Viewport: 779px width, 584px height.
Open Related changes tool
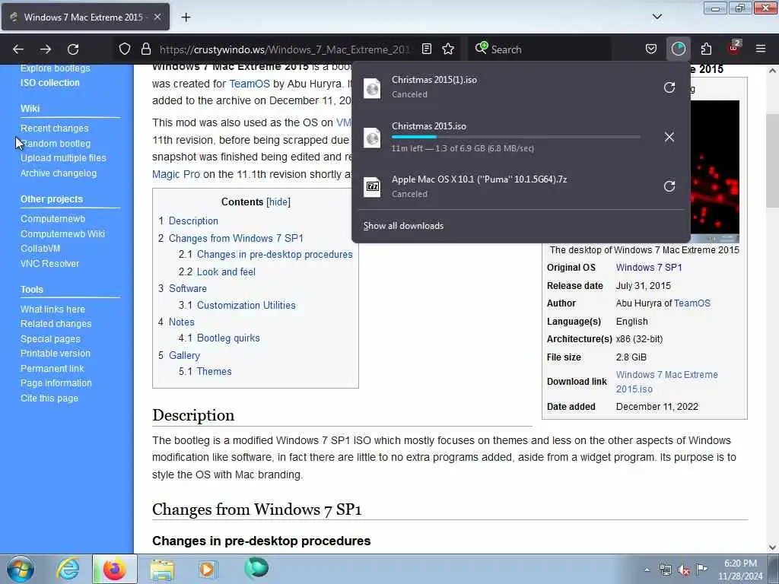[56, 324]
